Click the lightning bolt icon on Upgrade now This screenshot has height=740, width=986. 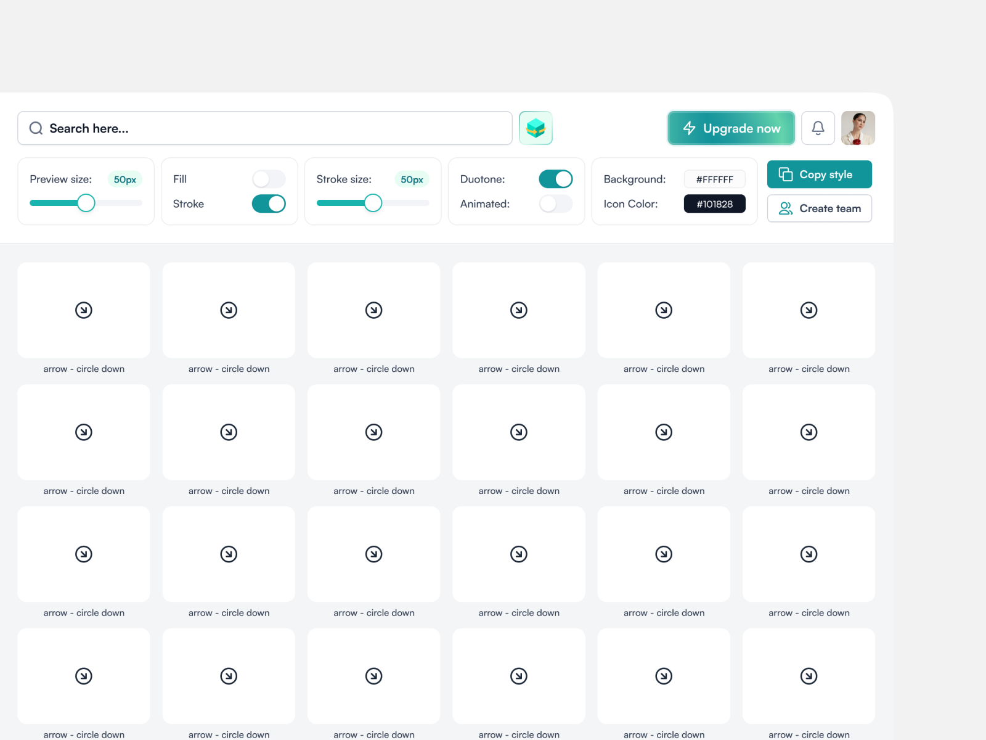coord(688,128)
